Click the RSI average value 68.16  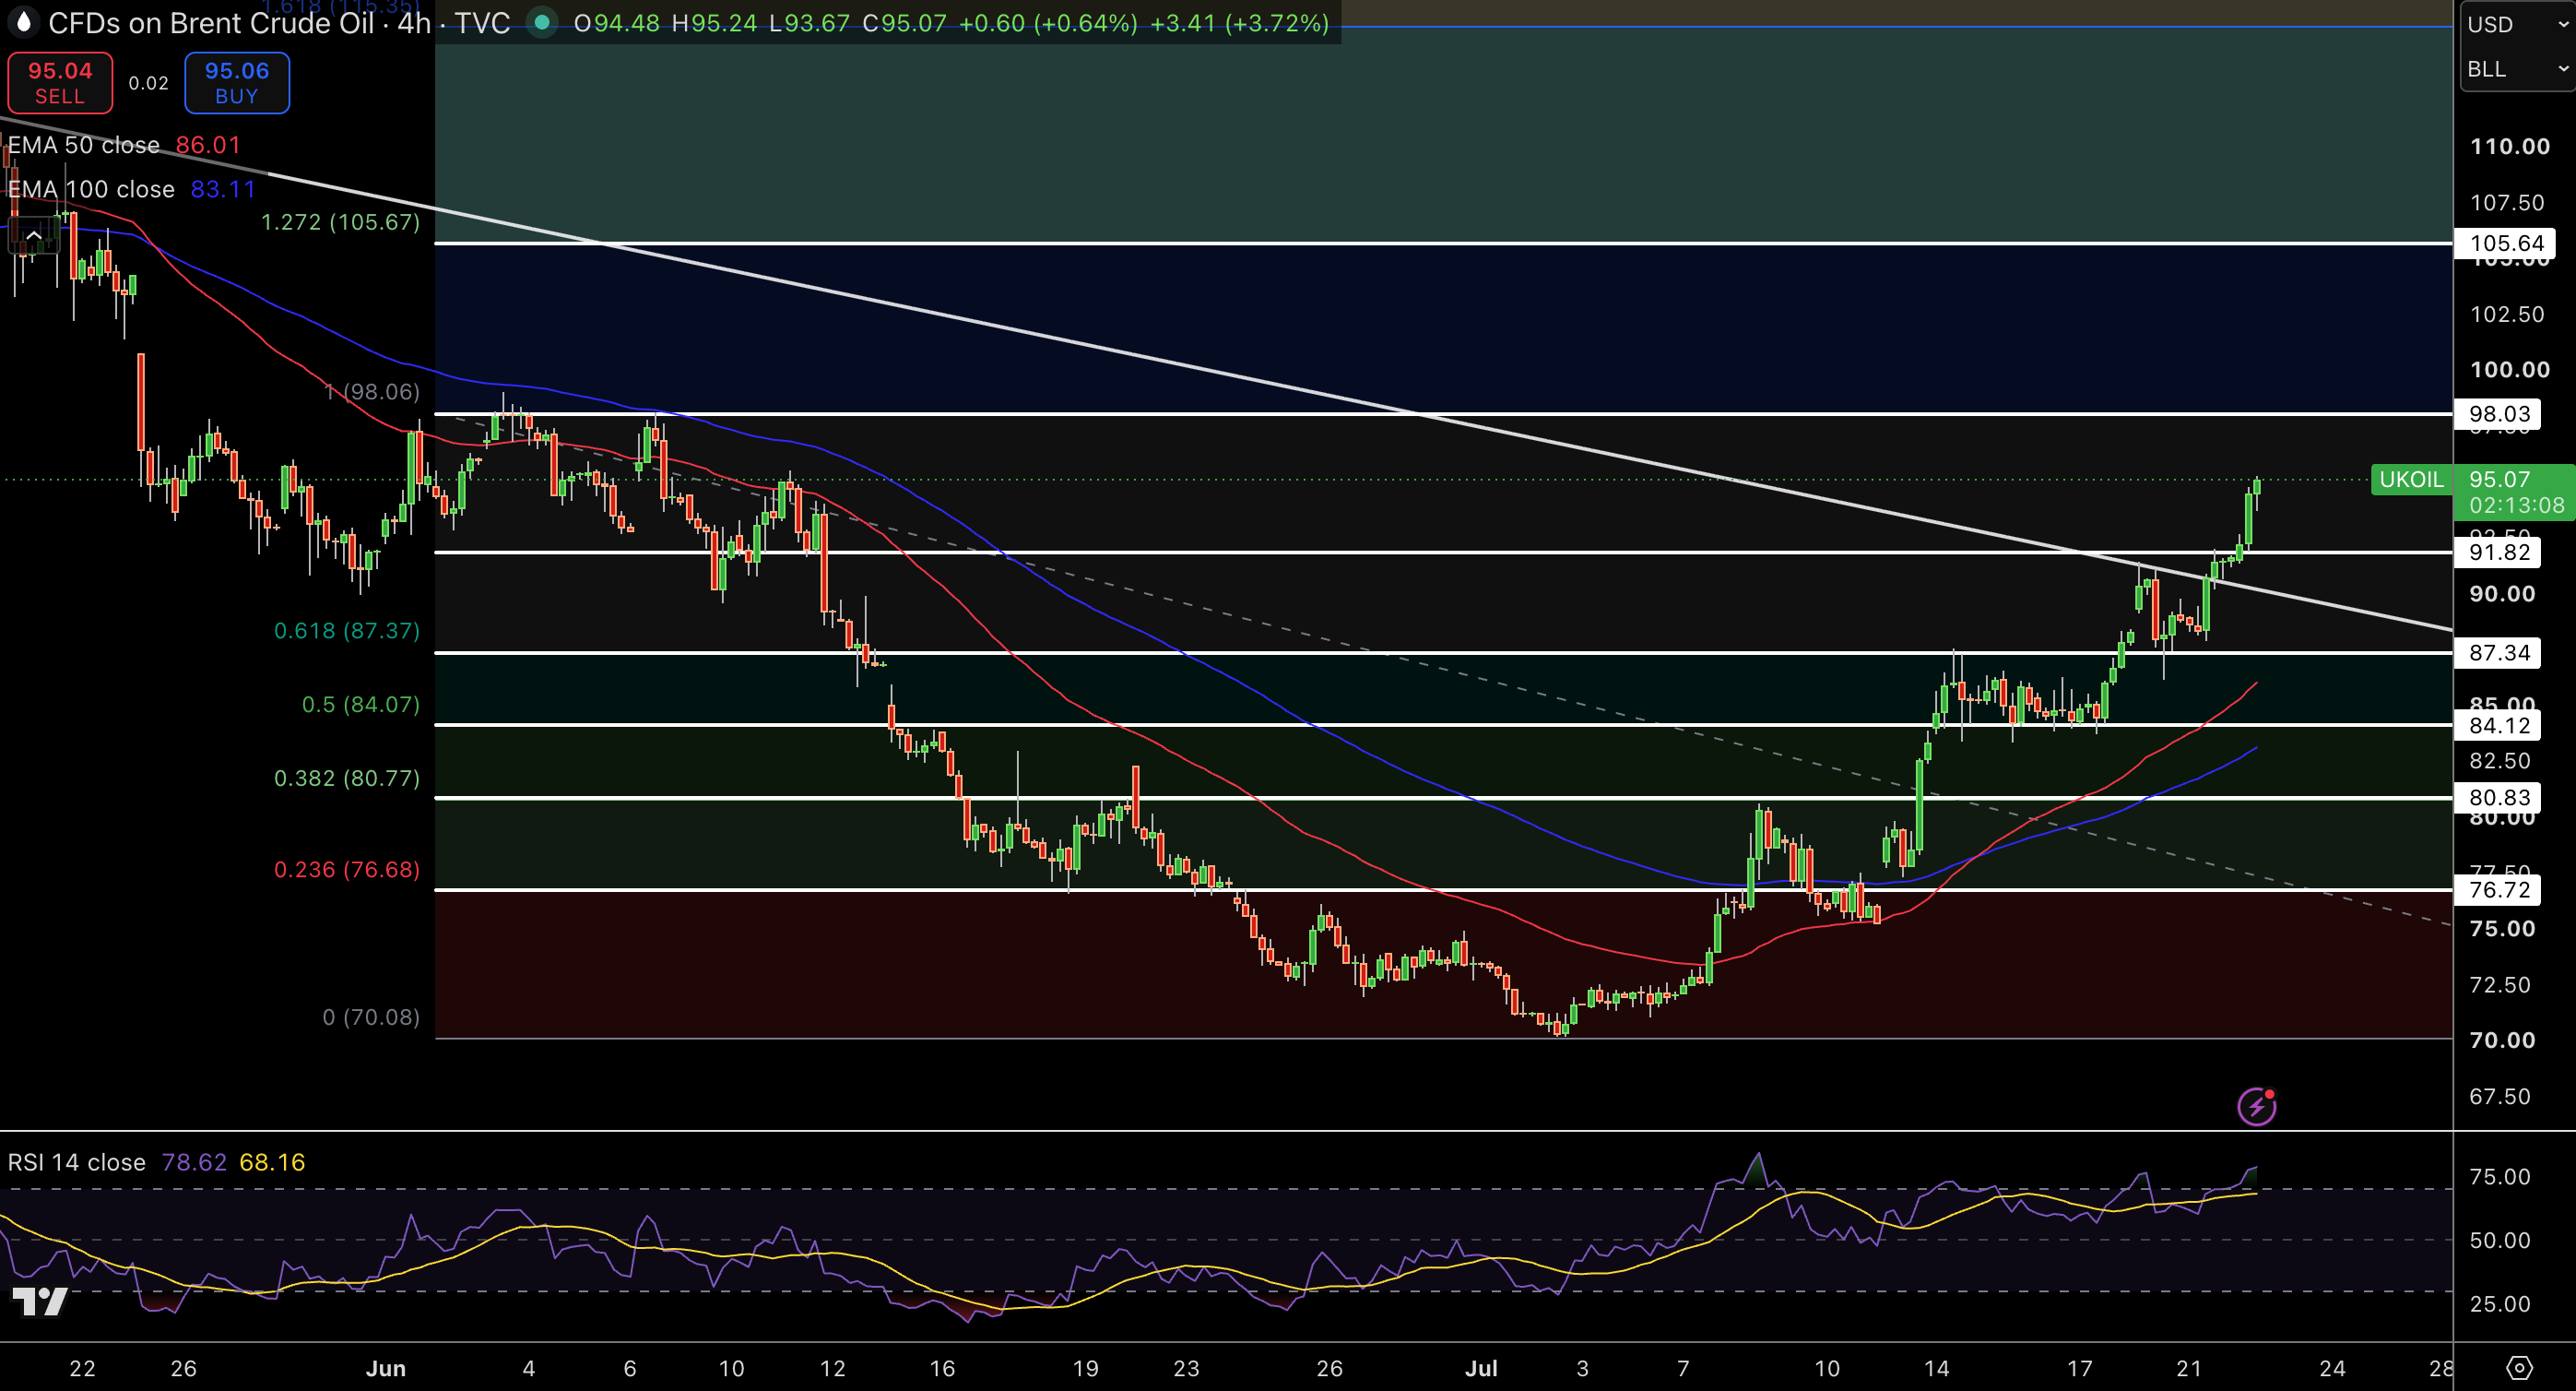coord(272,1162)
